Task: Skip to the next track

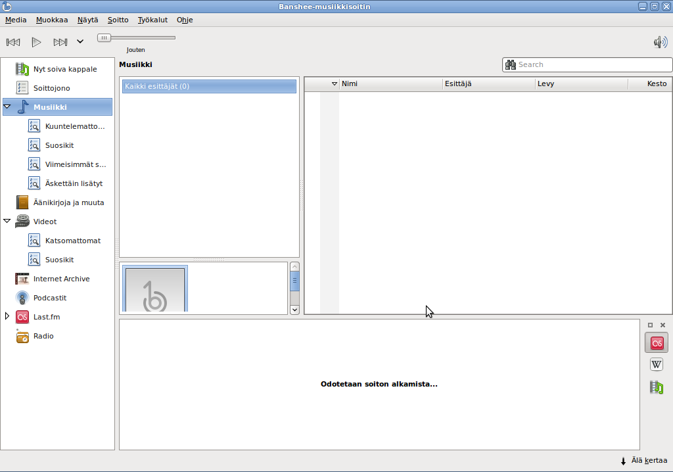Action: (60, 42)
